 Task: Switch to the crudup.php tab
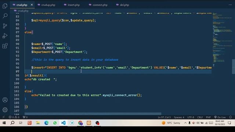pos(48,5)
